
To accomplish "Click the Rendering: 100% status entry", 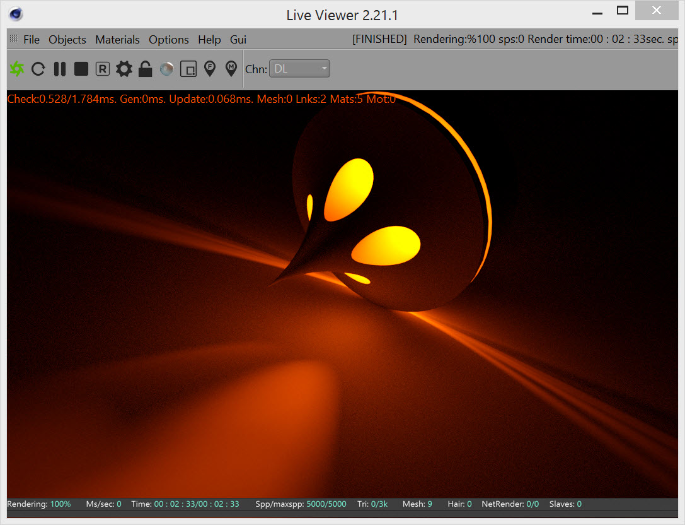I will (x=39, y=504).
